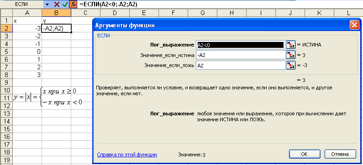Click the Name Box showing ЕСЛИ
363x165 pixels.
coord(21,4)
